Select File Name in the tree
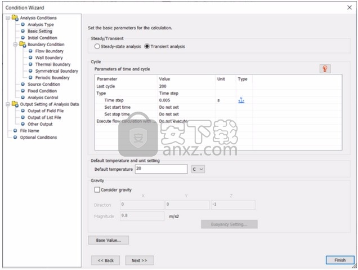 pos(29,131)
